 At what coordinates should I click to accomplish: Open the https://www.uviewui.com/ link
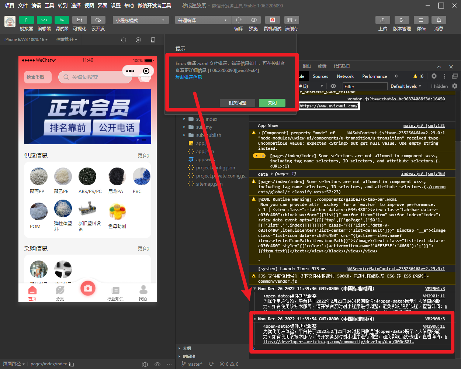click(328, 106)
